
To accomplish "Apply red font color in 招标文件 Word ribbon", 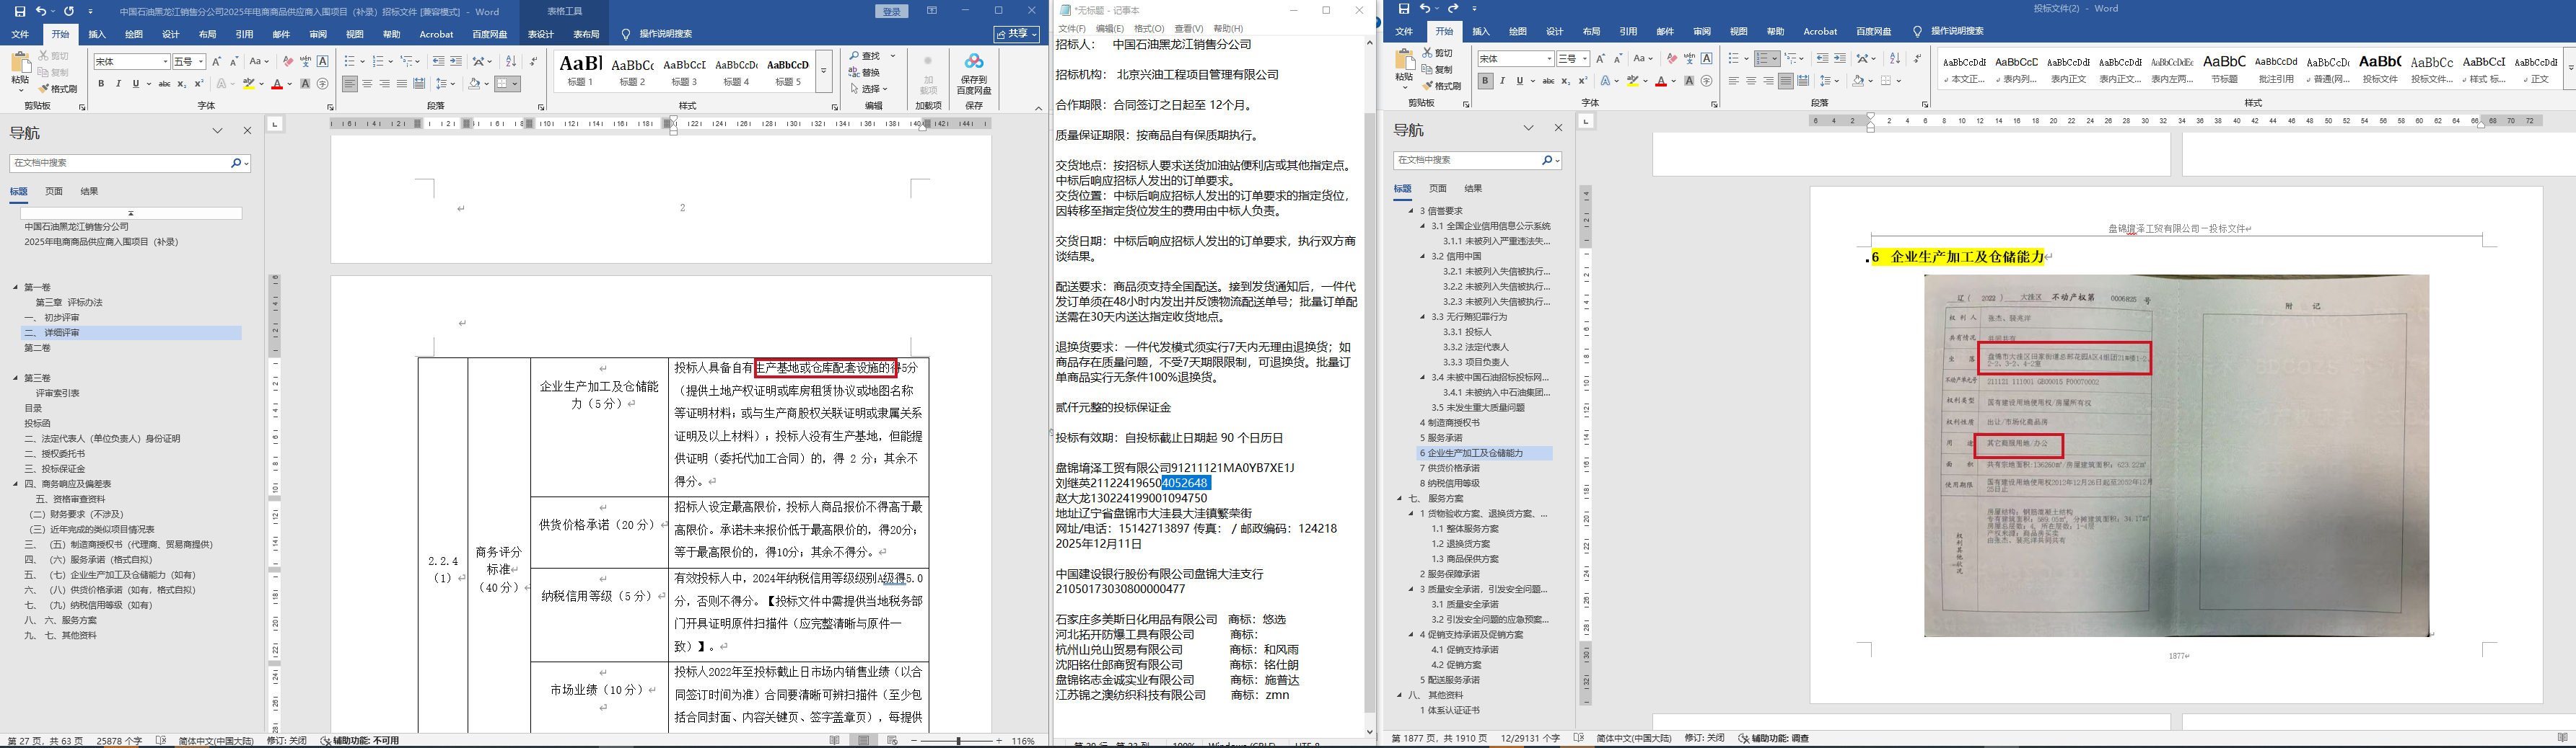I will pyautogui.click(x=277, y=84).
